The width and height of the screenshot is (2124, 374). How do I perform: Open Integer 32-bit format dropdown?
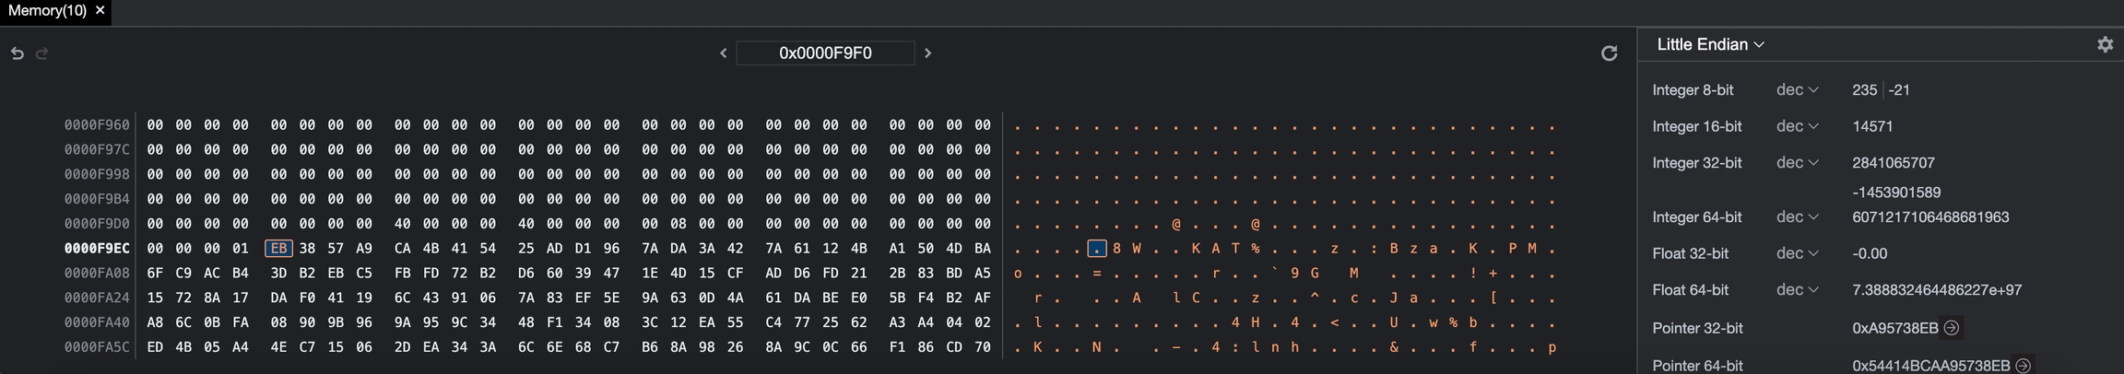click(x=1797, y=163)
